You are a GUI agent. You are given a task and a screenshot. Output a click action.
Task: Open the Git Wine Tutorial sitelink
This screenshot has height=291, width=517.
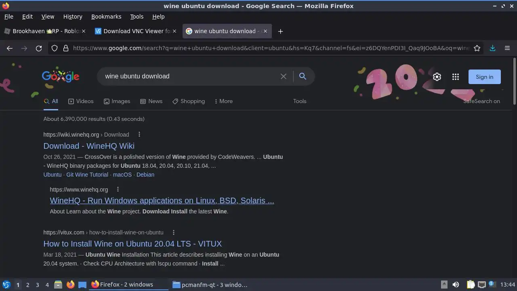tap(87, 175)
